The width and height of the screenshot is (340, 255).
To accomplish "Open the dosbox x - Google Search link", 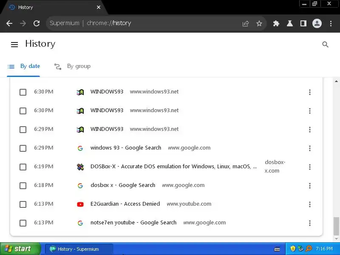I will pos(123,185).
